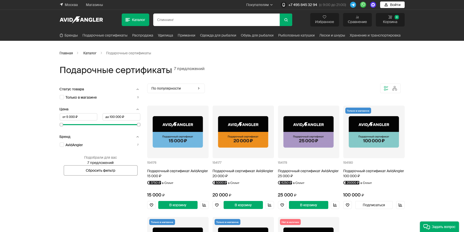Click Магазины link in top bar
Screen dimensions: 464x232
point(94,5)
